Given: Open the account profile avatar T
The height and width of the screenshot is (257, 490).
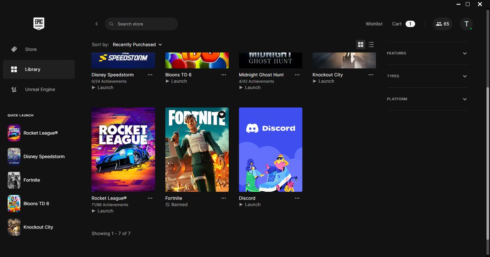Looking at the screenshot, I should click(466, 24).
